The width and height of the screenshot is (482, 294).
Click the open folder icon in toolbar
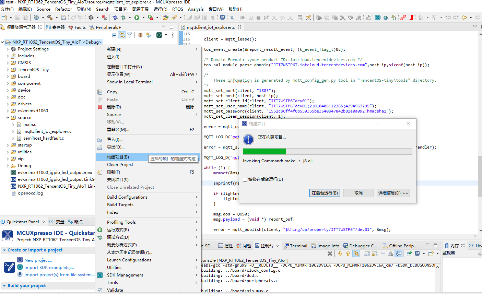pyautogui.click(x=166, y=17)
